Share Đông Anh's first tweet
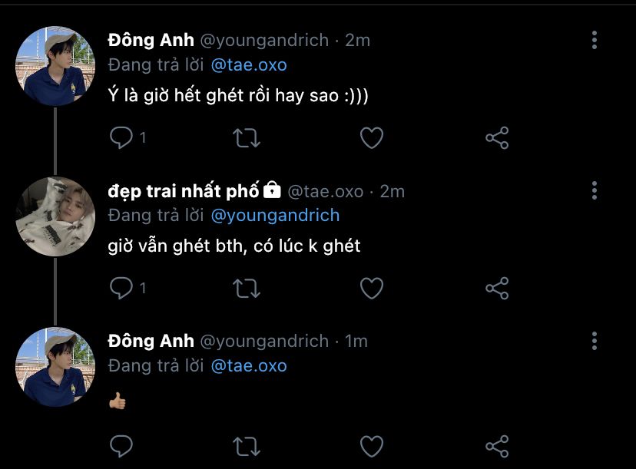 497,138
